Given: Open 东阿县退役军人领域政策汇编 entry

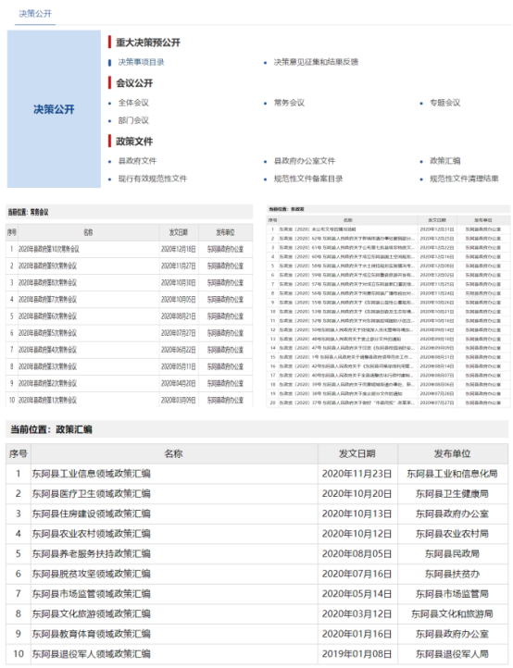Looking at the screenshot, I should (92, 654).
